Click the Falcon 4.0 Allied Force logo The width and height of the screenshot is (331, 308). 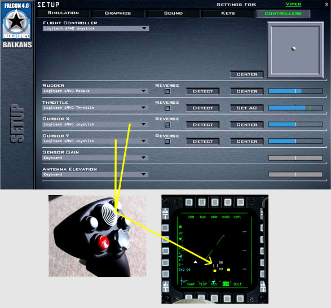pos(16,21)
